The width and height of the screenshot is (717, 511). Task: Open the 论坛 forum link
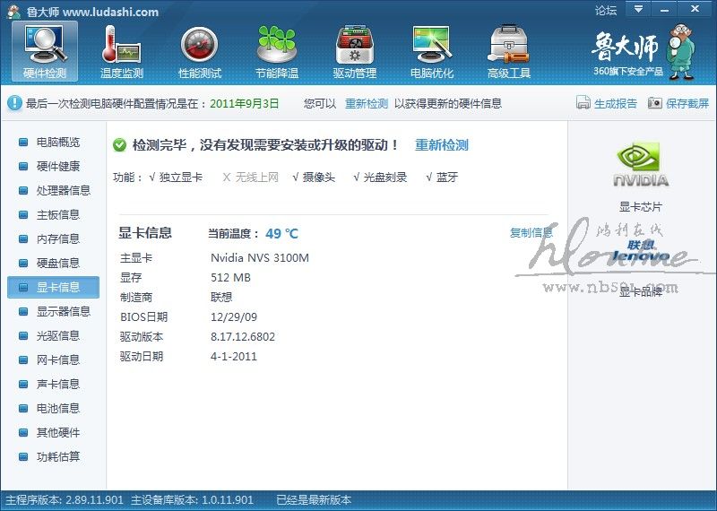[x=606, y=10]
